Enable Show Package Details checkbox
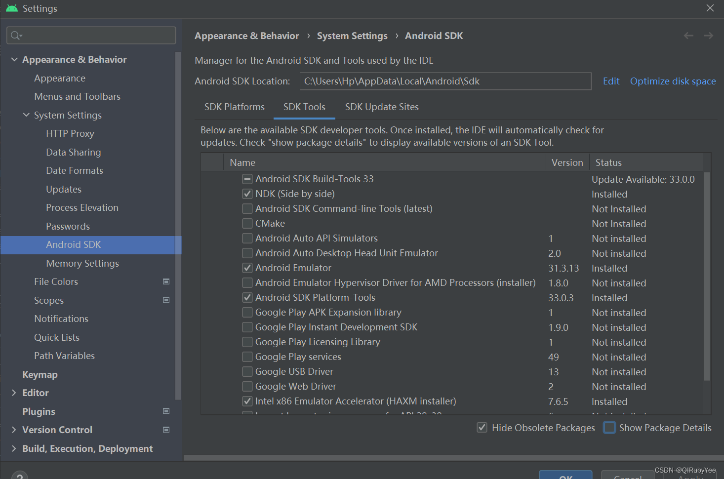This screenshot has width=724, height=479. [609, 428]
